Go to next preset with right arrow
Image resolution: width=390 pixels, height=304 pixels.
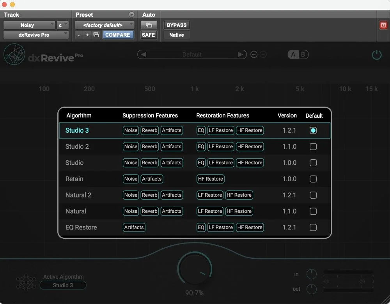pos(240,55)
